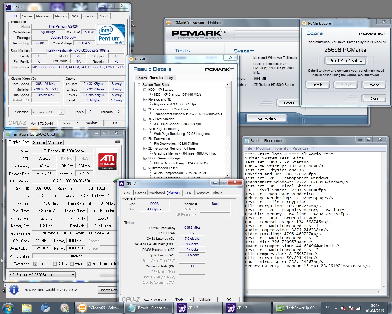Collapse the Multithreaded Test 1 node

(x=145, y=168)
